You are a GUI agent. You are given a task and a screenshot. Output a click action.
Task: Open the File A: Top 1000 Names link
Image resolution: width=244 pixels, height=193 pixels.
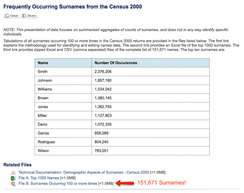pos(38,178)
